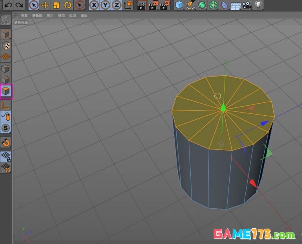Open the light bulb objects flyout

[258, 5]
